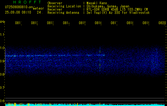Click the 1.1 kHz frequency tick label
This screenshot has height=106, width=167.
pos(2,34)
